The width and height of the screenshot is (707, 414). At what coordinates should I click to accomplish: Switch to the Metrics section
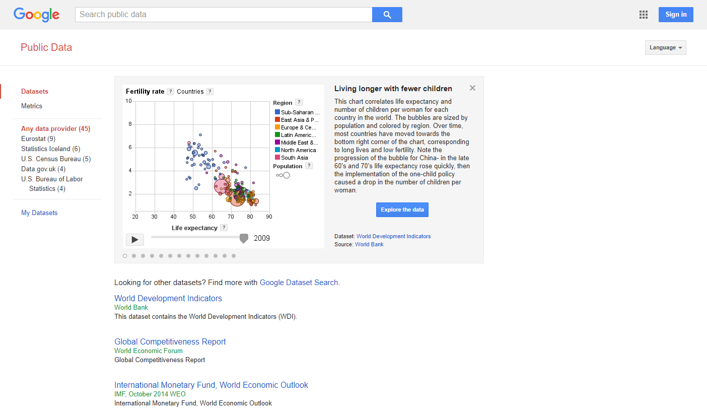[32, 106]
